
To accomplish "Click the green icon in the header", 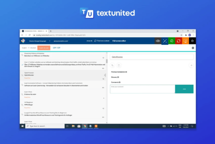I will [172, 41].
